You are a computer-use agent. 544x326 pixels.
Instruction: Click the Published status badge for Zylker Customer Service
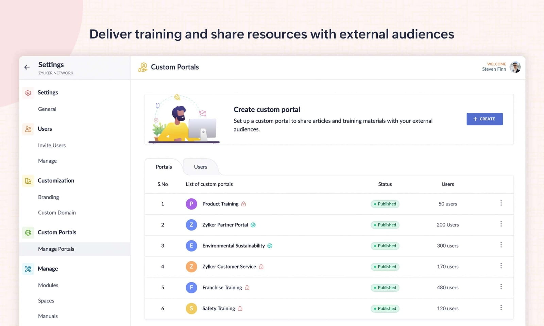(385, 267)
